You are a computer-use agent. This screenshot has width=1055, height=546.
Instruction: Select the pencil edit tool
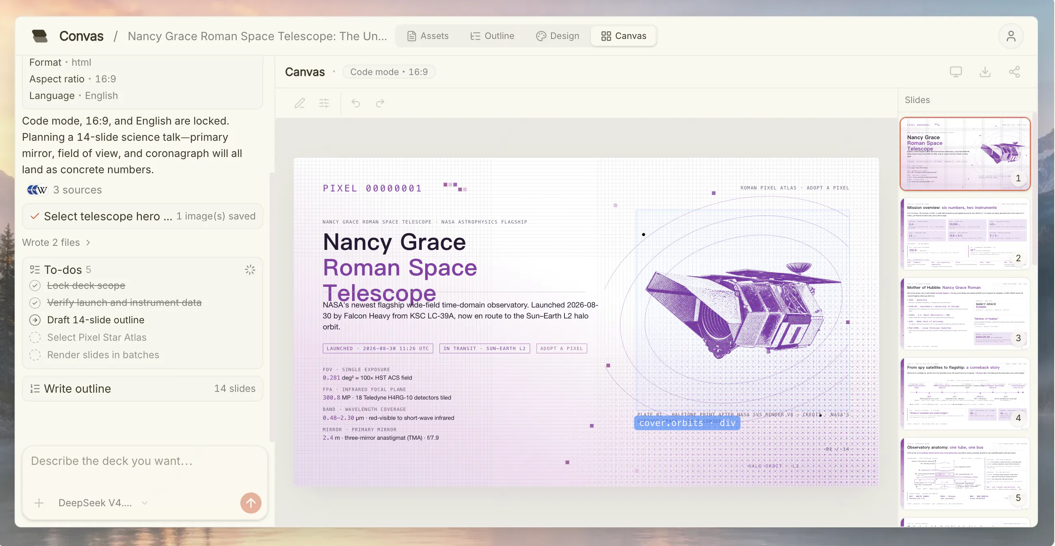point(299,103)
